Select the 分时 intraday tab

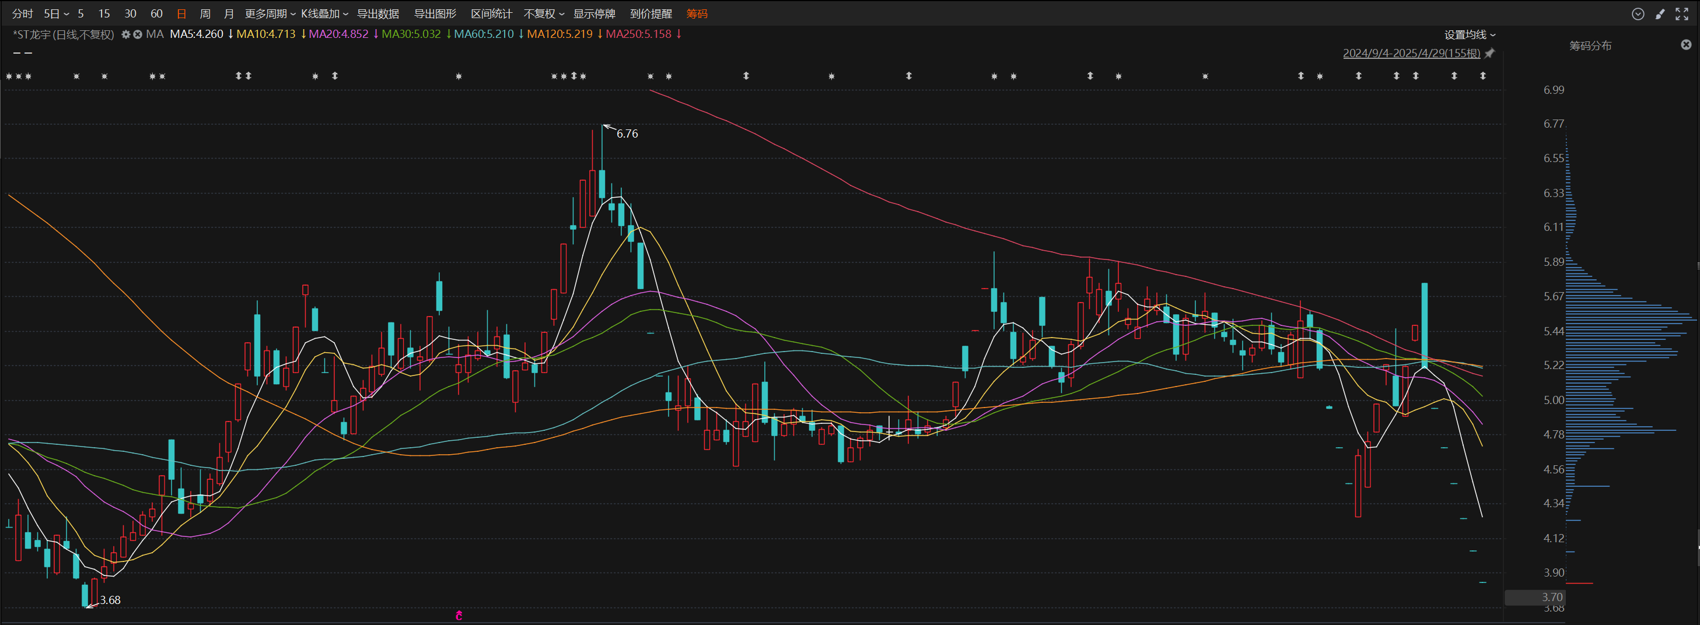[22, 14]
